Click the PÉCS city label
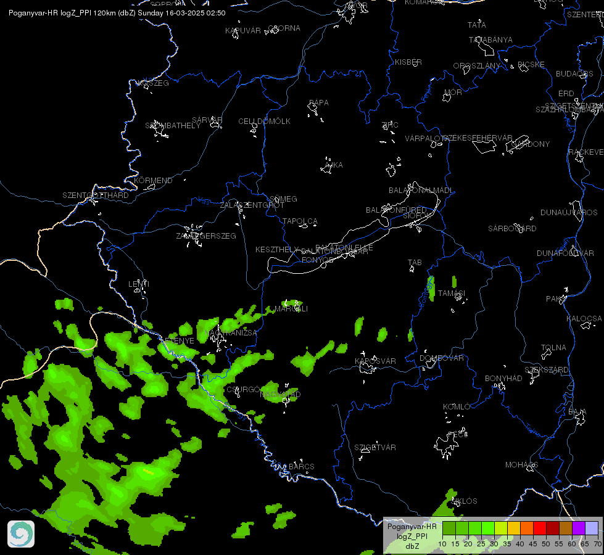 [x=458, y=435]
